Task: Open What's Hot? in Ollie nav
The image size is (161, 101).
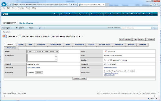Action: (135, 14)
